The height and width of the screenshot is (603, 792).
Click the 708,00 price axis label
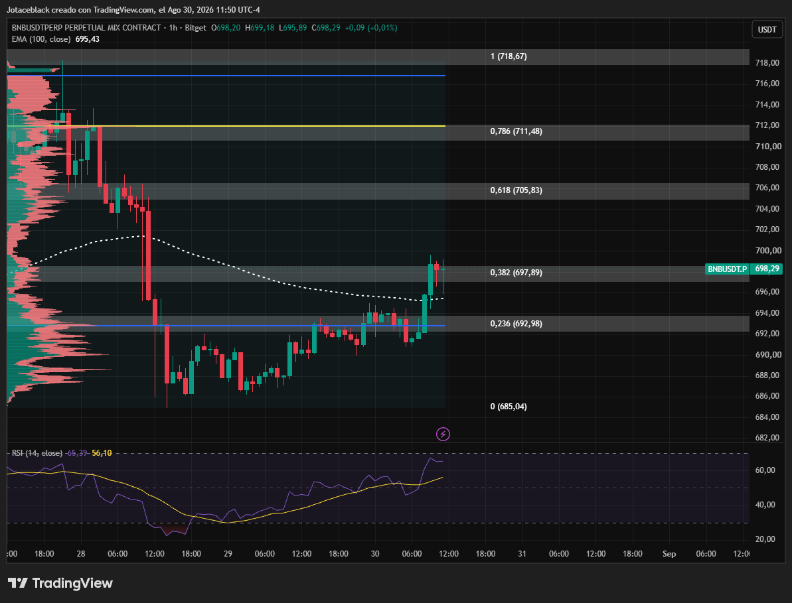pos(767,167)
